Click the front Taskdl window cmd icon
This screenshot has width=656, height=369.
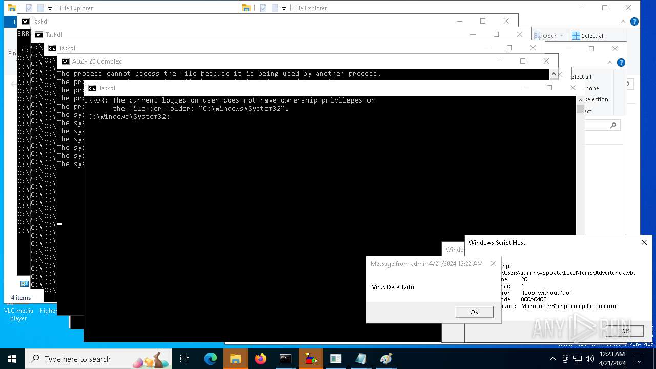(x=92, y=88)
